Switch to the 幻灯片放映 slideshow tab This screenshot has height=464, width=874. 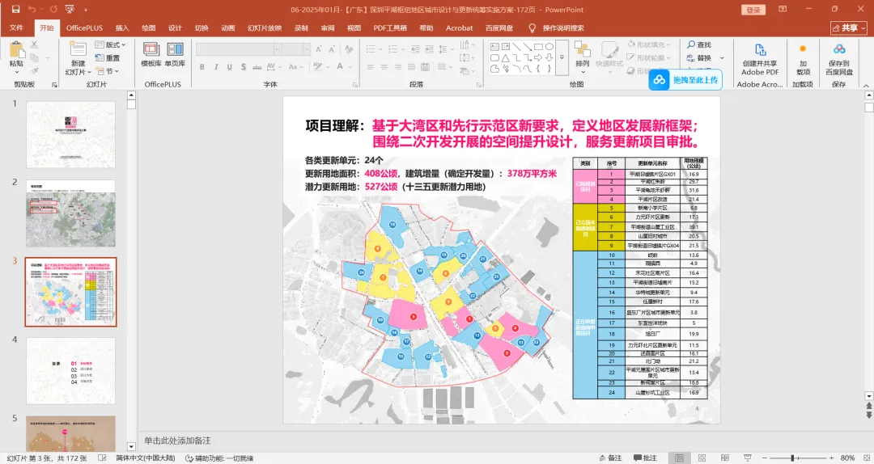coord(265,27)
